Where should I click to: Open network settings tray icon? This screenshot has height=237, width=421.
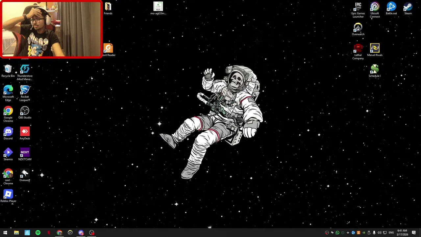(x=385, y=233)
